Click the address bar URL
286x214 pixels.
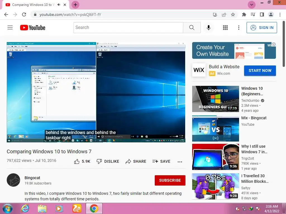[x=70, y=14]
